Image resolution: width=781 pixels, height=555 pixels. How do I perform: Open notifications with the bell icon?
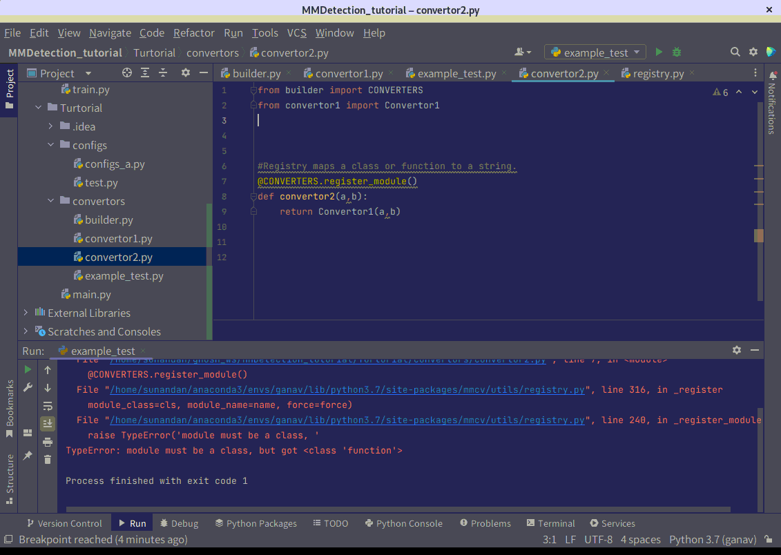772,76
